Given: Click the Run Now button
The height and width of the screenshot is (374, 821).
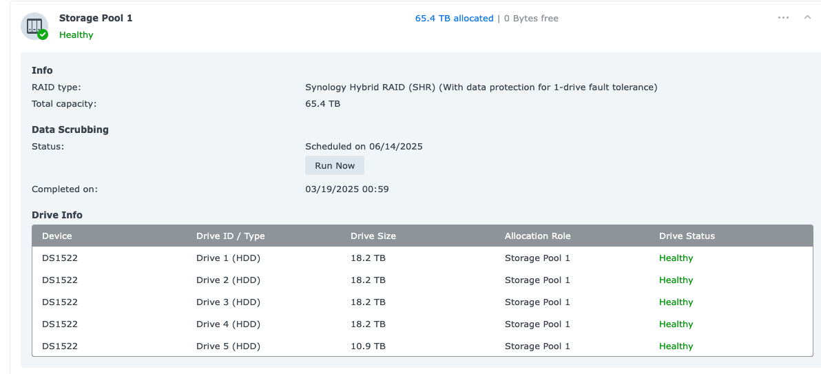Looking at the screenshot, I should (x=335, y=165).
